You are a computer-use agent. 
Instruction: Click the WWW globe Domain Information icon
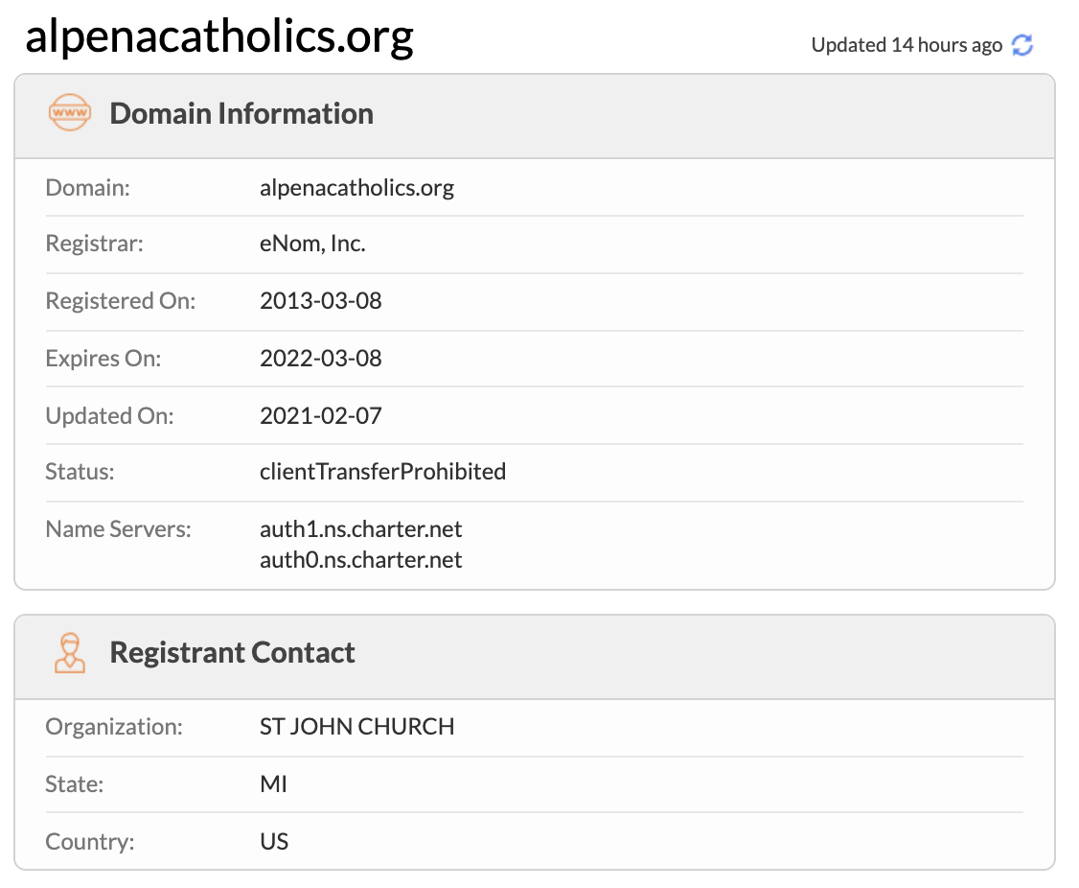69,113
